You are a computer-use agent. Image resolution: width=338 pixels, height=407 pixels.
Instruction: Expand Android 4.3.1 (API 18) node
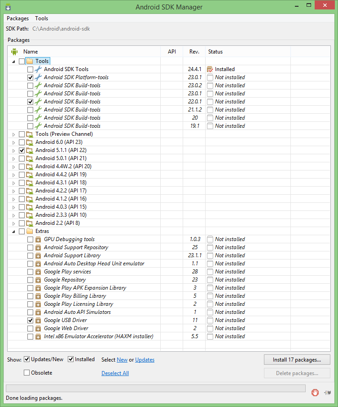point(14,183)
